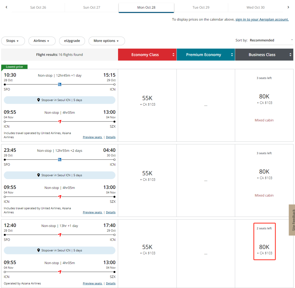Click the previous dates arrow in calendar
This screenshot has width=295, height=288.
coord(7,7)
